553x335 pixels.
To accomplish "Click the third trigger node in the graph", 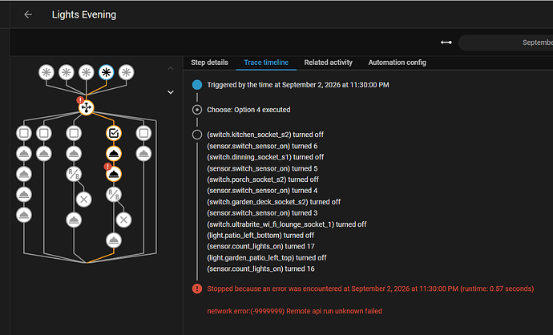I will (86, 72).
